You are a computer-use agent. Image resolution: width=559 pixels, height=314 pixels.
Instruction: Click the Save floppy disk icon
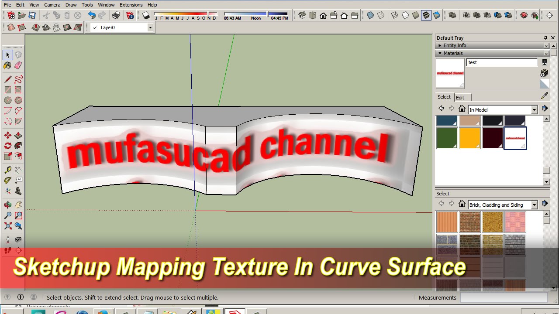point(32,15)
